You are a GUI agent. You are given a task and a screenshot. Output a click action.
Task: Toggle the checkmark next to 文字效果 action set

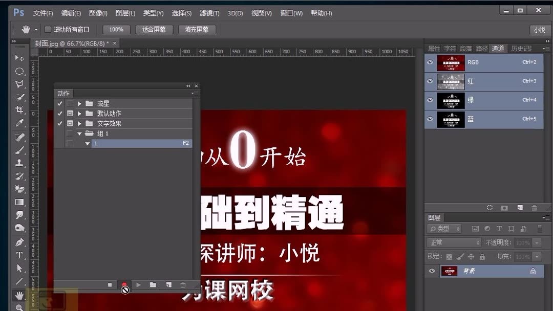[60, 123]
